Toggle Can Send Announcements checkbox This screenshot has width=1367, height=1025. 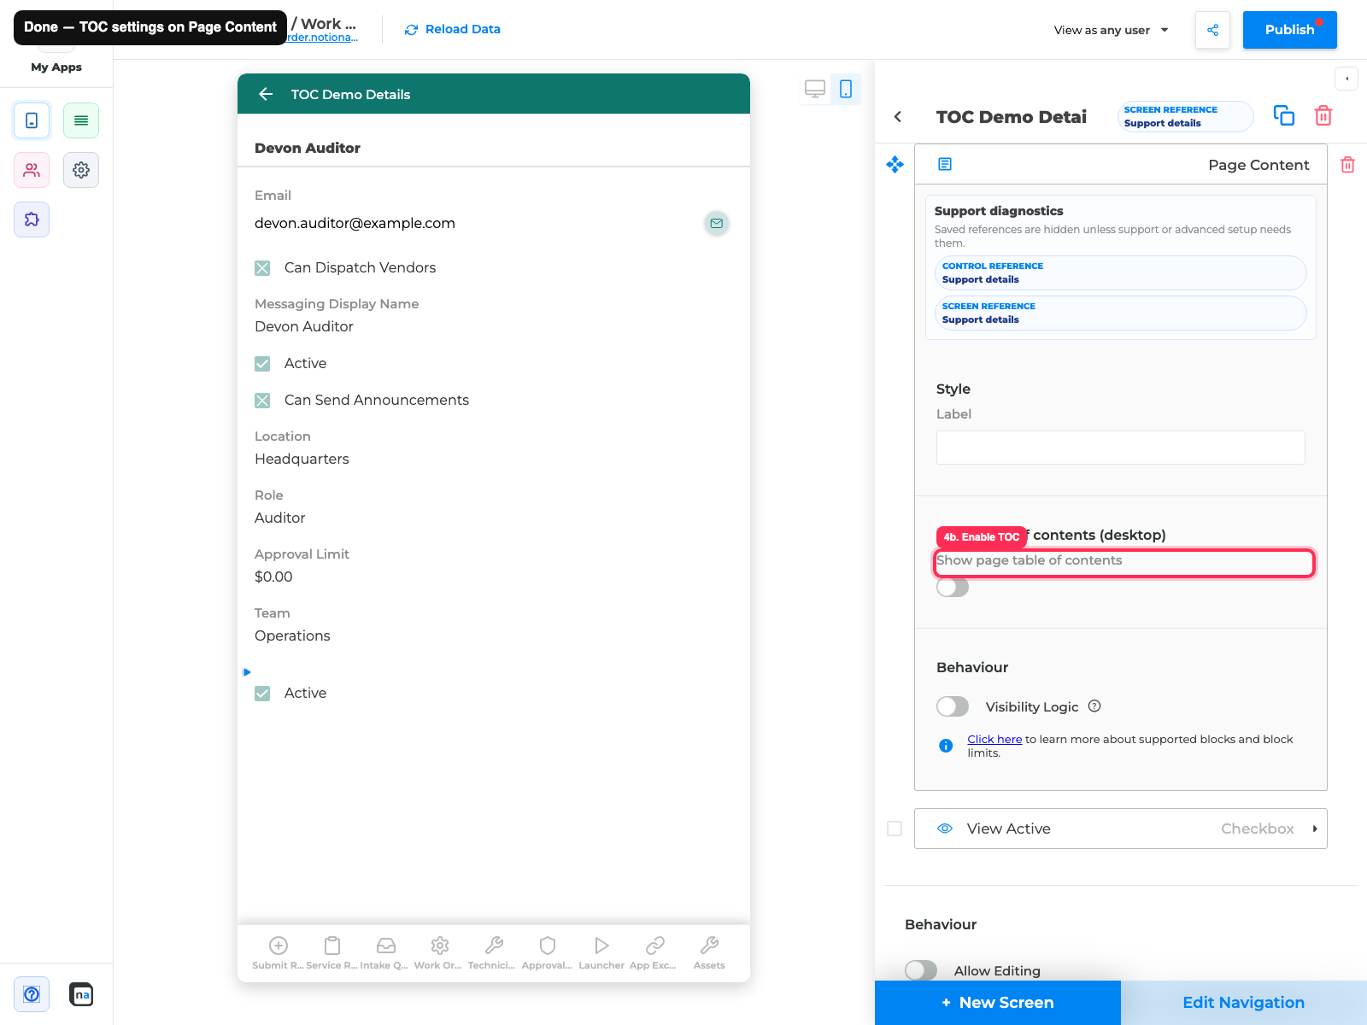coord(262,401)
